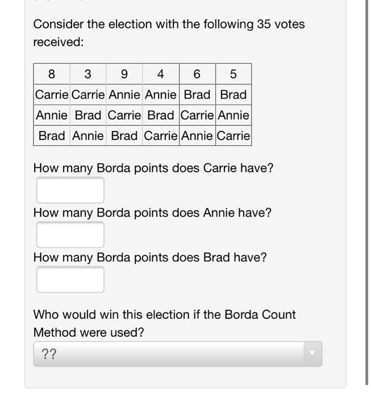Open the Borda Count winner dropdown
The height and width of the screenshot is (397, 371).
point(178,354)
